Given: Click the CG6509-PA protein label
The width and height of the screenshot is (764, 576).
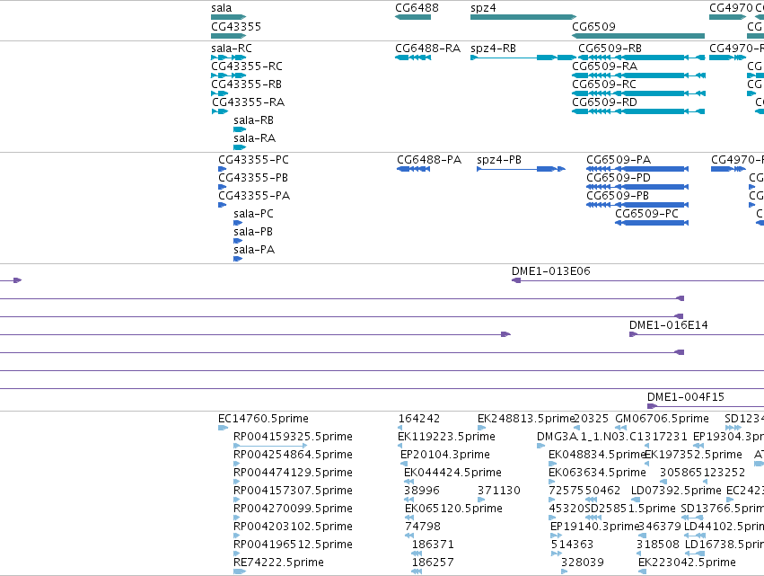Looking at the screenshot, I should click(619, 159).
